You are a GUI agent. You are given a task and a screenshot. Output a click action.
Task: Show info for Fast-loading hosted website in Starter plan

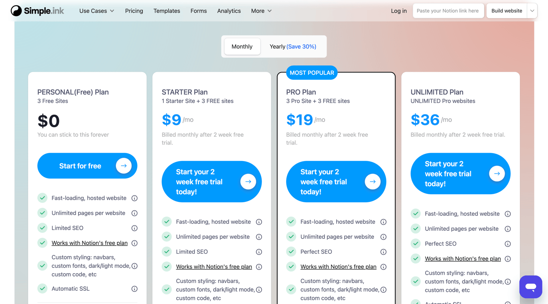[x=259, y=222]
